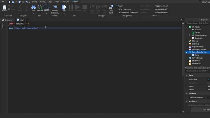Select SpawnLocation in Explorer
Image resolution: width=210 pixels, height=118 pixels.
pos(201,35)
